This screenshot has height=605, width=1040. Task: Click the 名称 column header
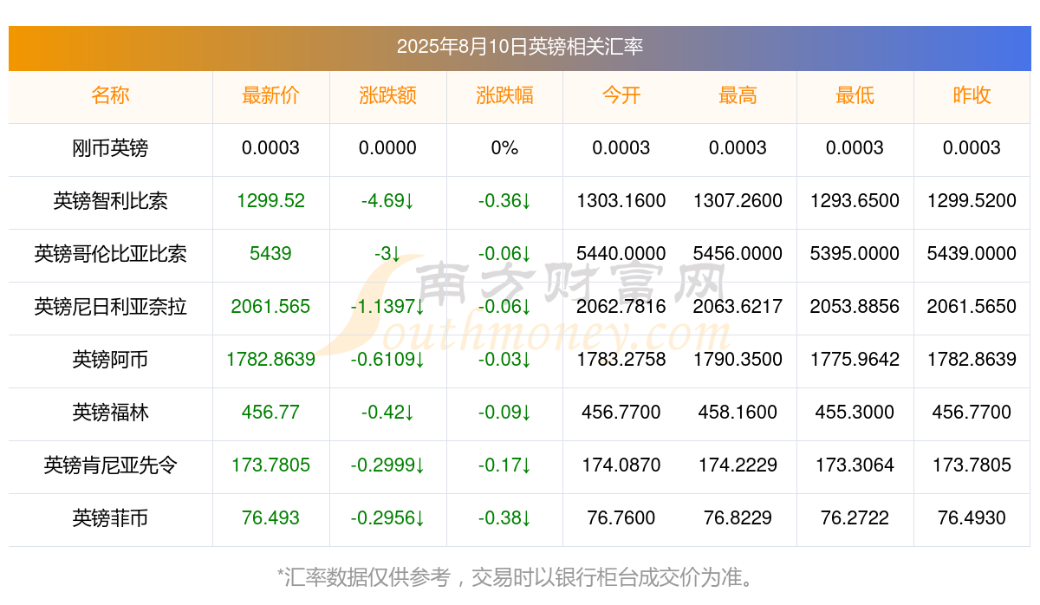tap(110, 95)
